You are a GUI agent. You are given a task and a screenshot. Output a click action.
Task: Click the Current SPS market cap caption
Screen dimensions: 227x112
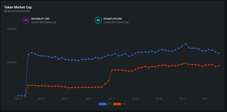point(44,22)
